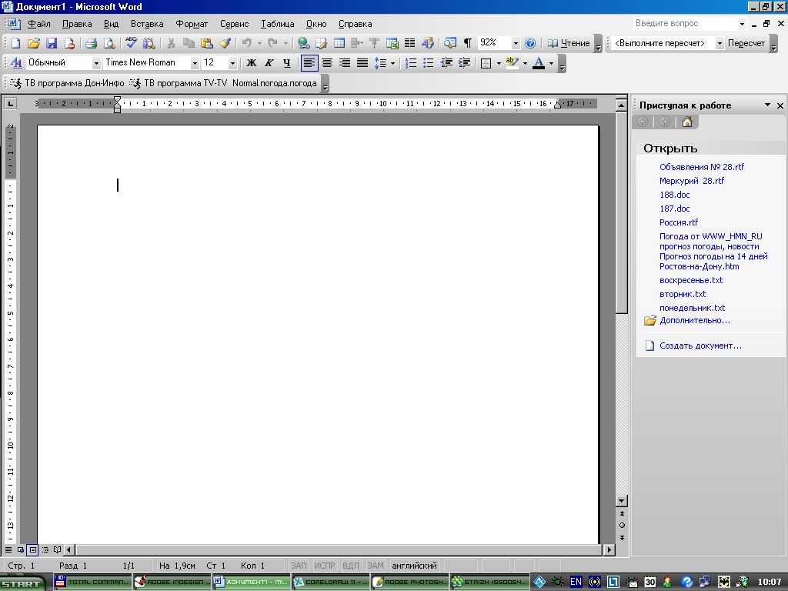
Task: Open the Правка menu
Action: click(77, 24)
